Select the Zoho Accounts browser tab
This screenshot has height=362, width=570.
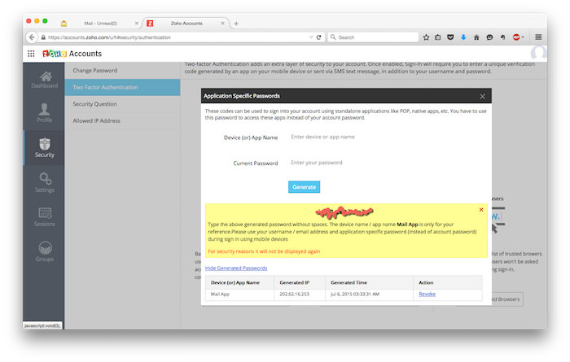[186, 24]
